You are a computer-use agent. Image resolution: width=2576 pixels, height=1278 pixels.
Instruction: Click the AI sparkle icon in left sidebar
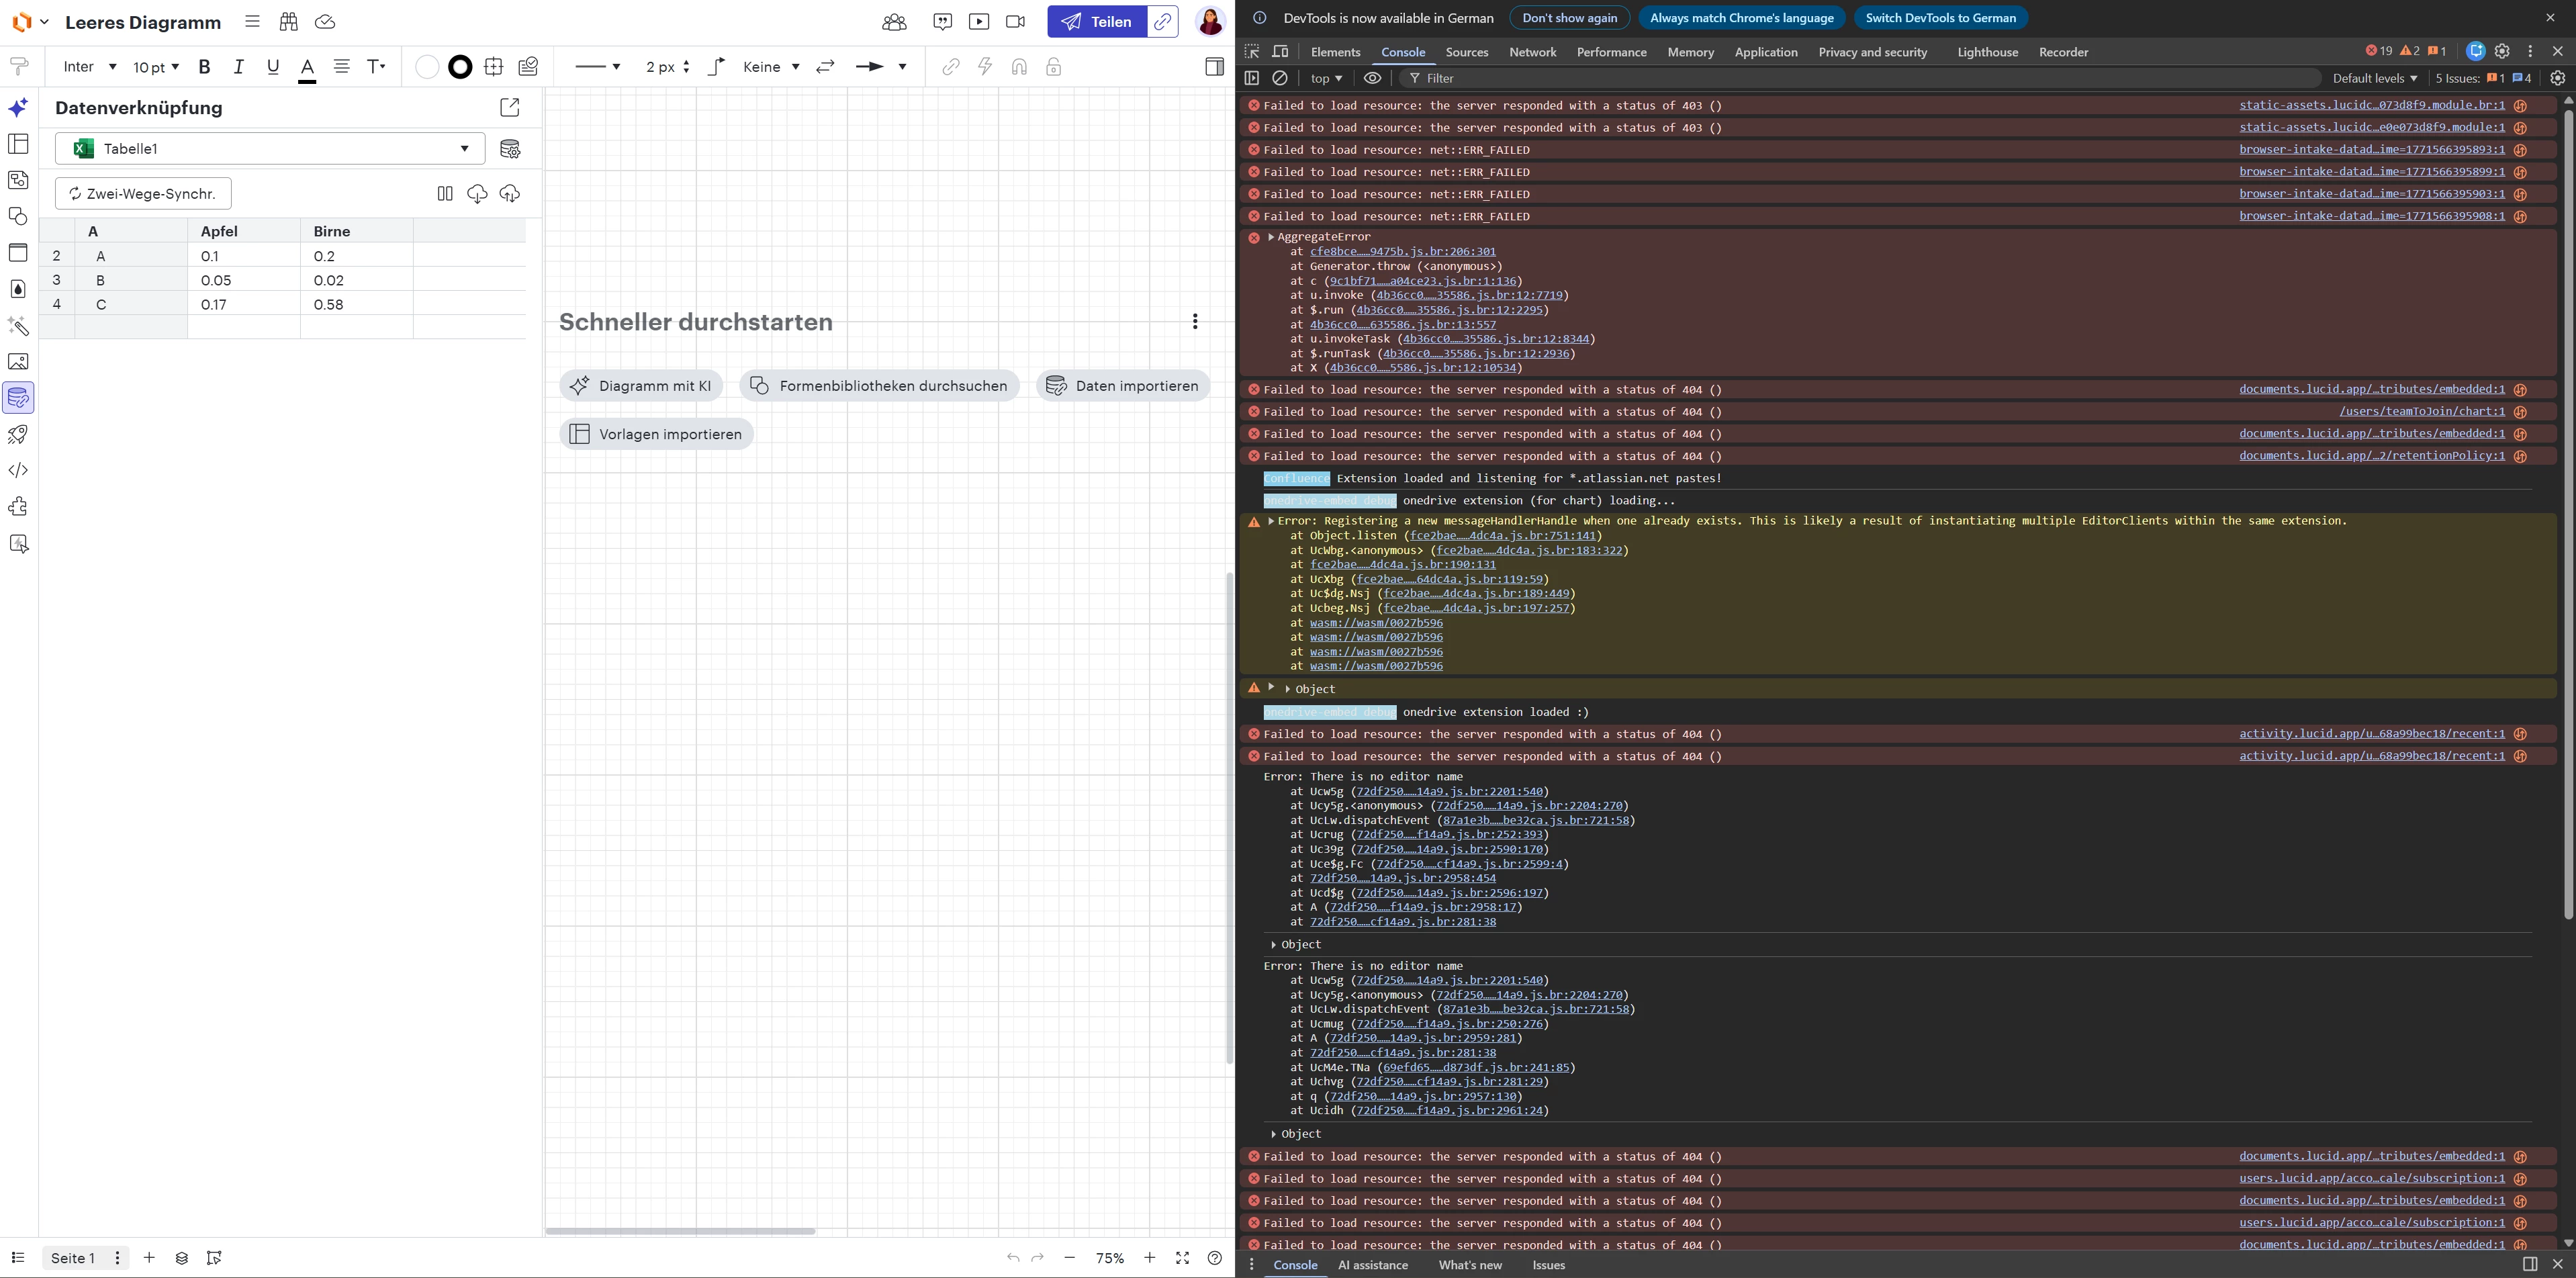[x=19, y=107]
